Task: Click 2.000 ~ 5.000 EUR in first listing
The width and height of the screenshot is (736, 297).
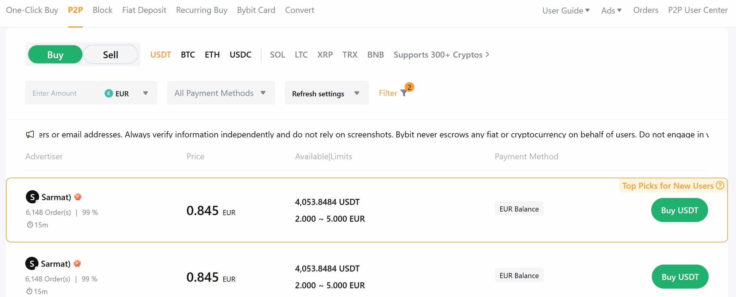Action: [x=330, y=219]
